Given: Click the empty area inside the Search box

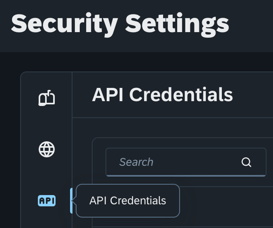Looking at the screenshot, I should pos(196,162).
